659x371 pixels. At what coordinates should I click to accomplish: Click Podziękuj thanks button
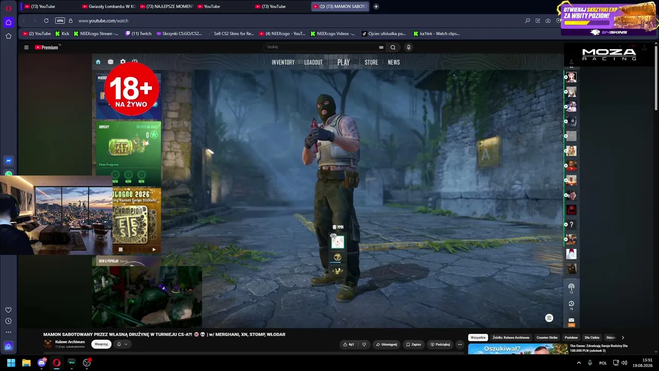(x=440, y=344)
